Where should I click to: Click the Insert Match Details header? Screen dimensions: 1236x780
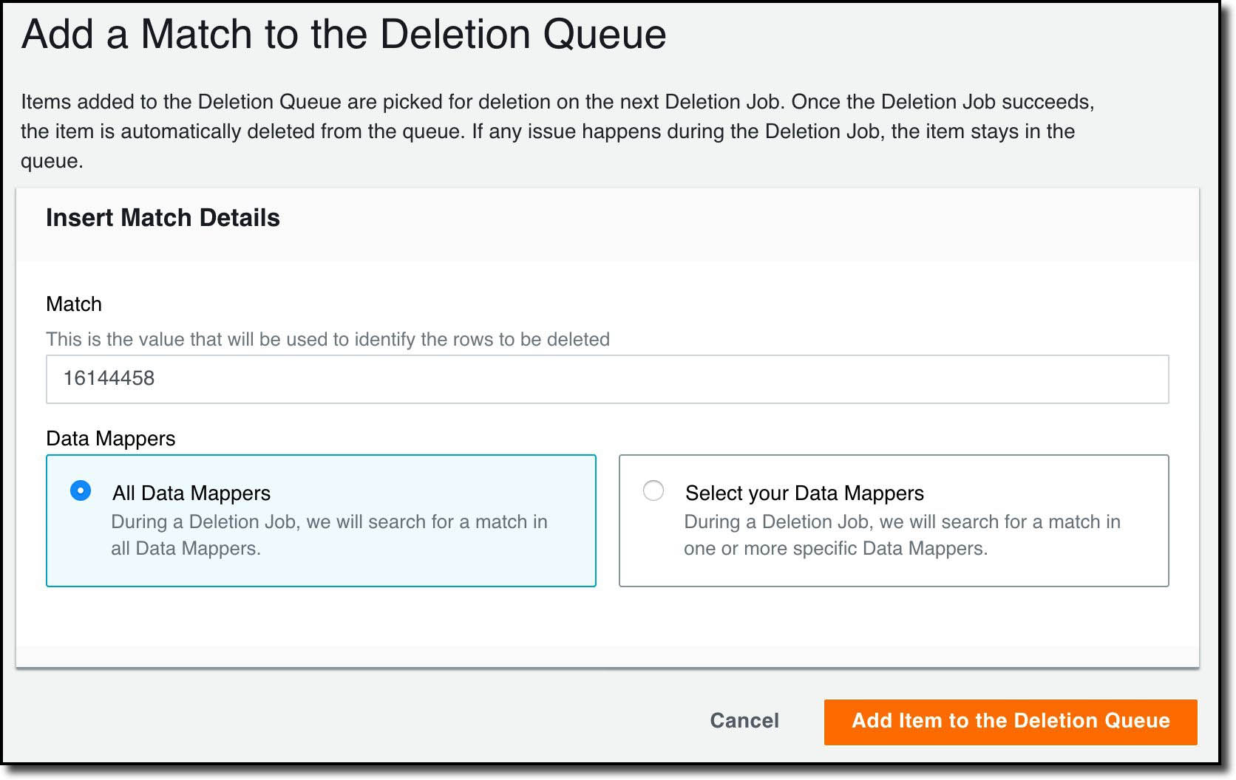(163, 218)
